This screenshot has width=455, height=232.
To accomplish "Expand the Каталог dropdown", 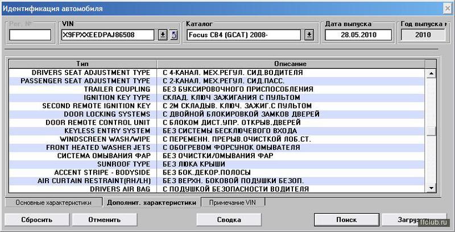I will [309, 35].
